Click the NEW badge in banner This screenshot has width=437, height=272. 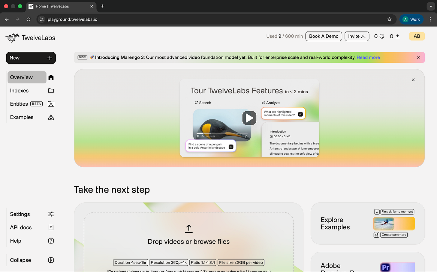pyautogui.click(x=82, y=57)
